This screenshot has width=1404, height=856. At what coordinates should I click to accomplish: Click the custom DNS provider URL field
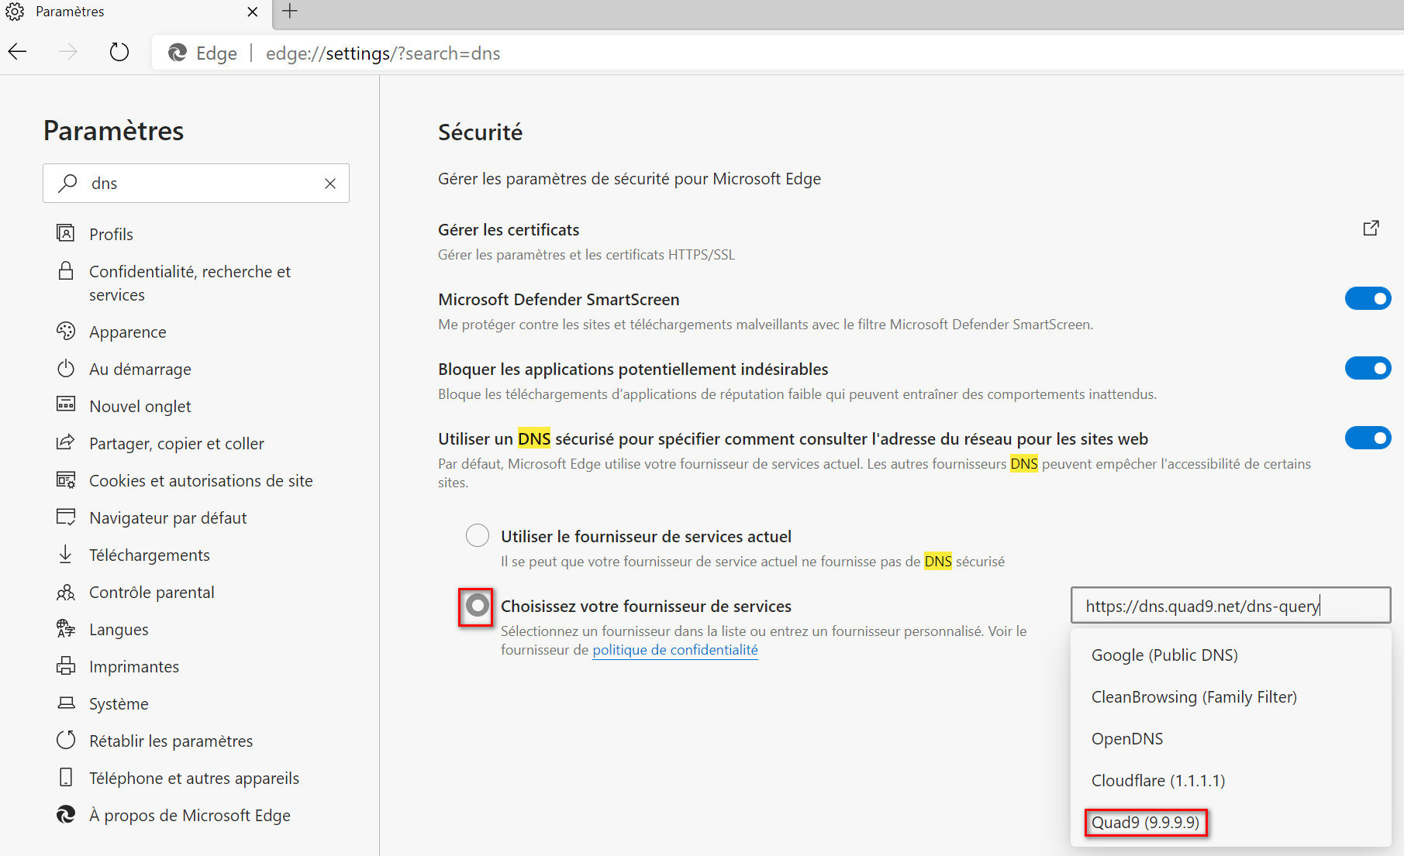click(1230, 606)
